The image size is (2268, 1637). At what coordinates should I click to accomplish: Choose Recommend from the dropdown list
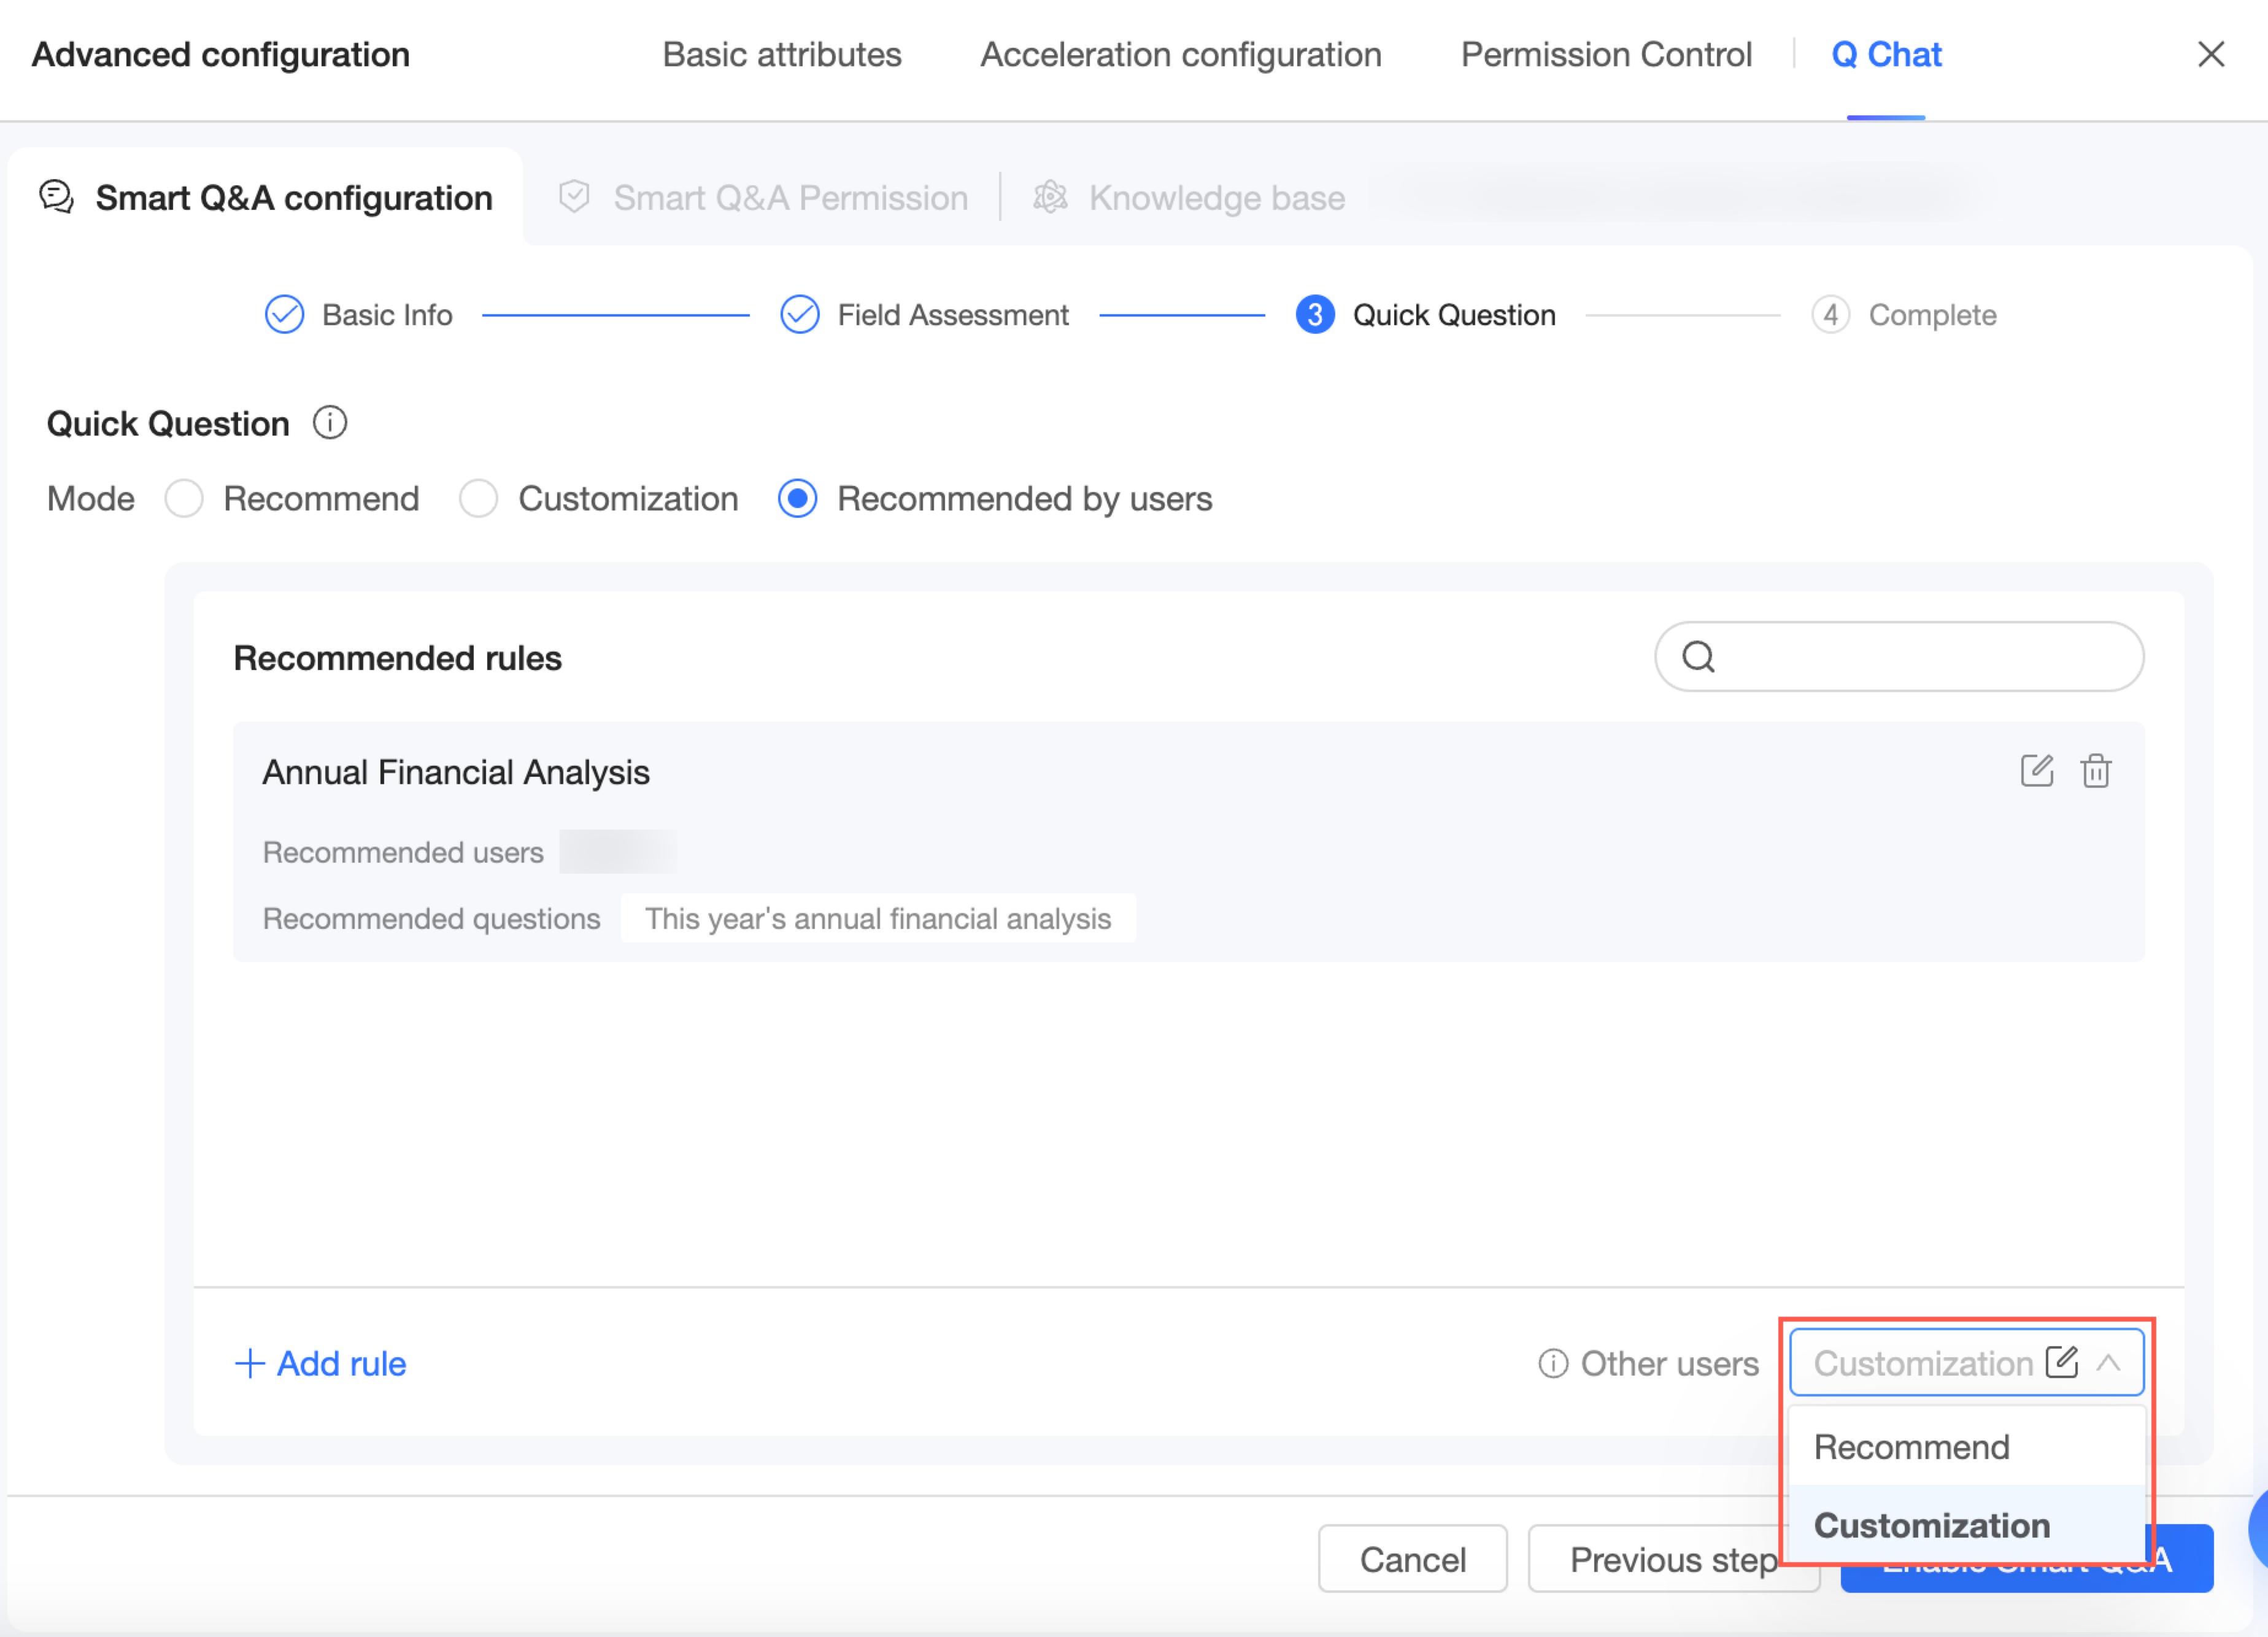(x=1911, y=1447)
